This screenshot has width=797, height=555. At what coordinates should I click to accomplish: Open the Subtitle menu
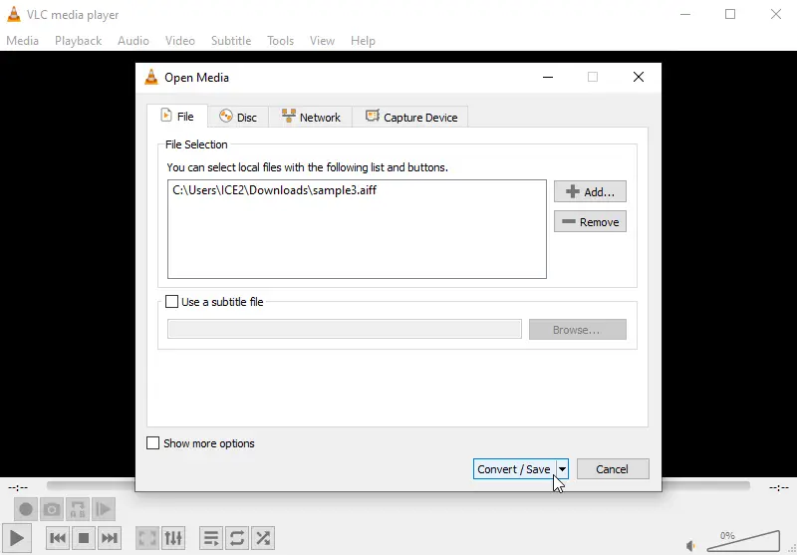click(231, 41)
